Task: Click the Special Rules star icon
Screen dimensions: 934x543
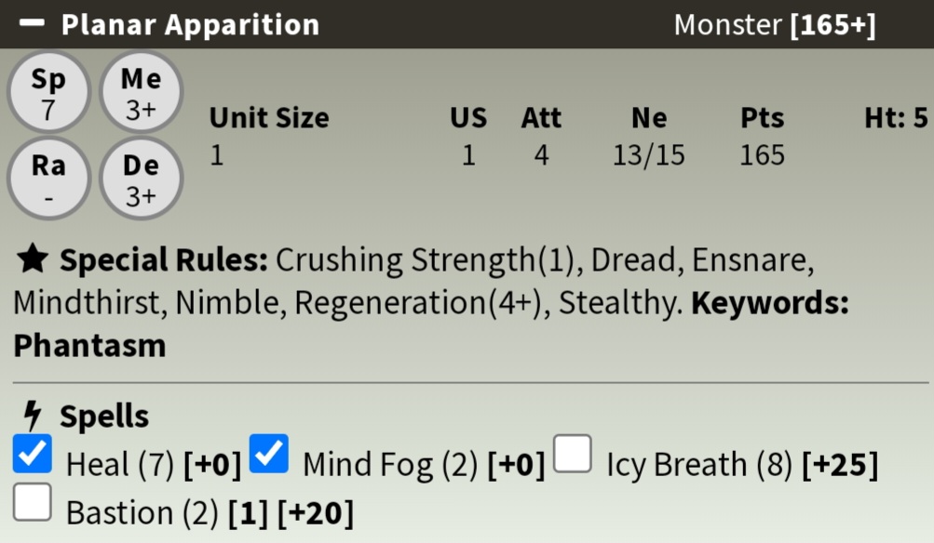Action: click(x=32, y=259)
